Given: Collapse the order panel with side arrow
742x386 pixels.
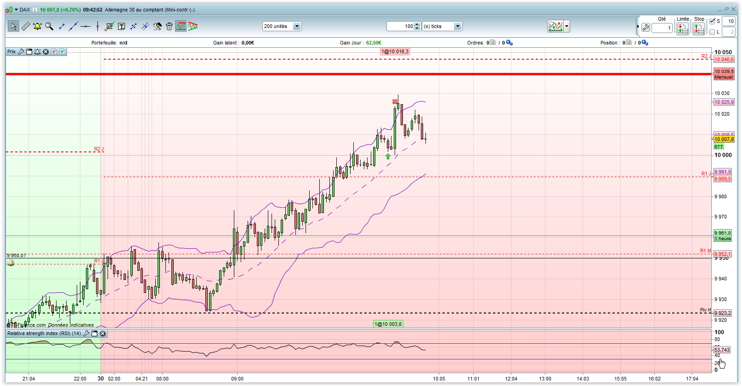Looking at the screenshot, I should click(x=638, y=27).
